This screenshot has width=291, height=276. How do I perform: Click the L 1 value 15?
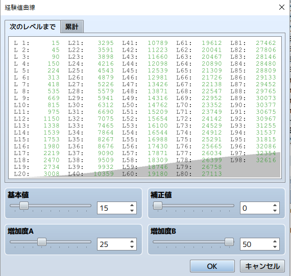coord(56,43)
